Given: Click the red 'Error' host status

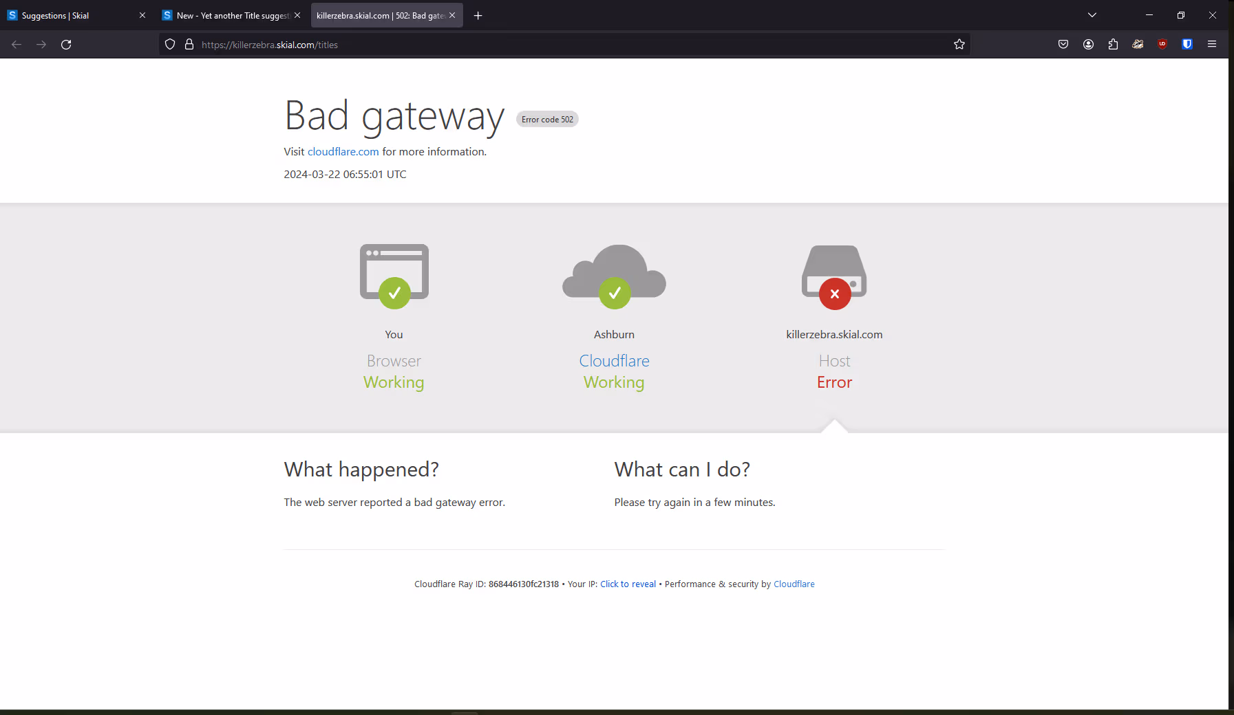Looking at the screenshot, I should coord(834,382).
